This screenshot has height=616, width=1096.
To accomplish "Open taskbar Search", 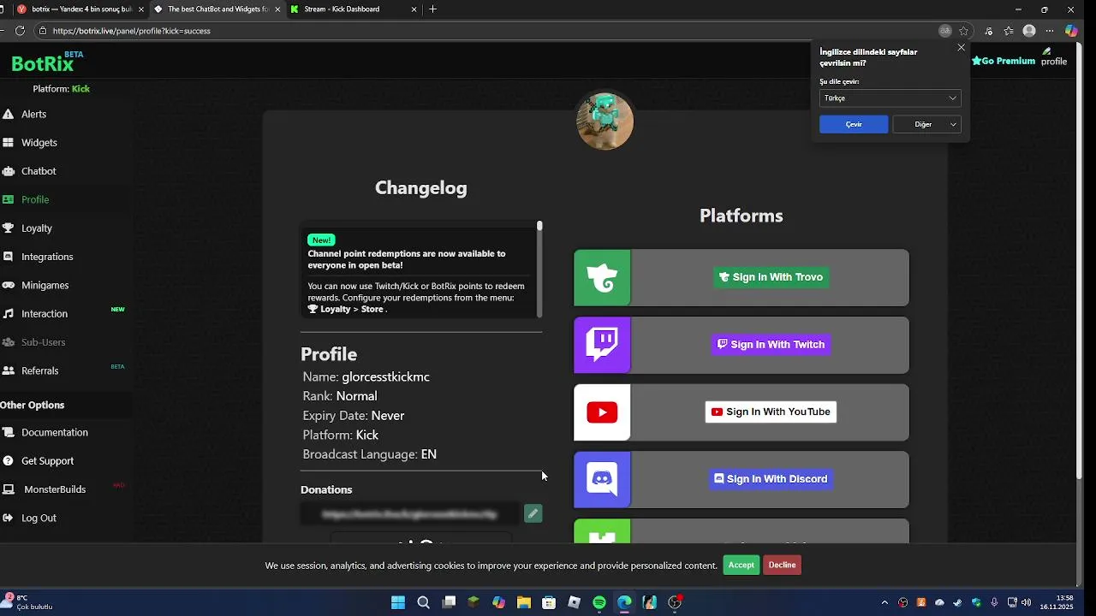I will [423, 602].
